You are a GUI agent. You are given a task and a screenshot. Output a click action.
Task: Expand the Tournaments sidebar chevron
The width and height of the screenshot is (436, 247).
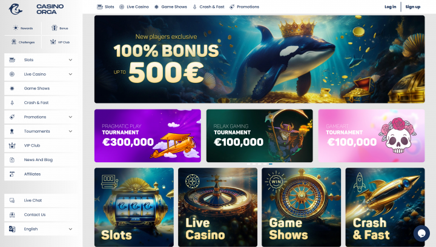pyautogui.click(x=70, y=131)
